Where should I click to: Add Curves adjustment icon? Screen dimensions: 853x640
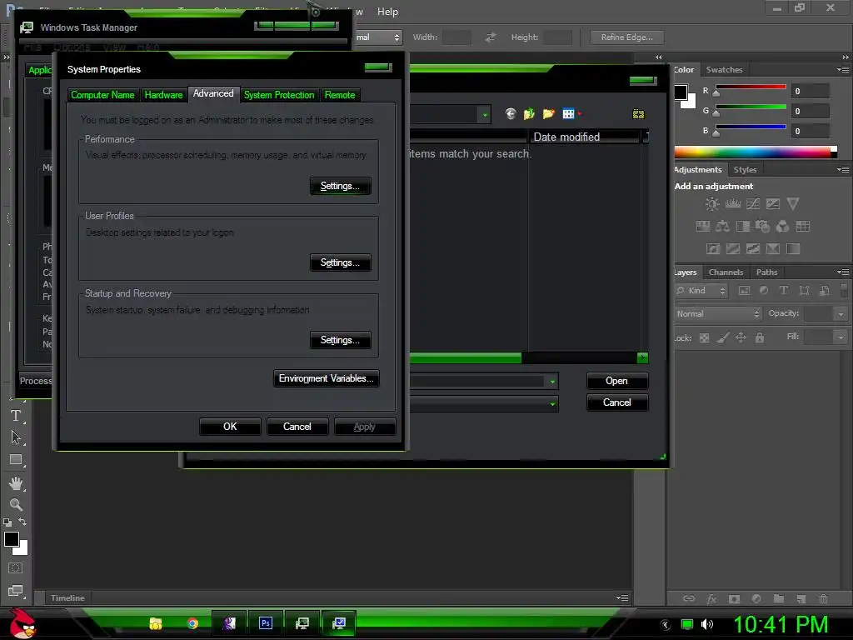click(x=753, y=203)
